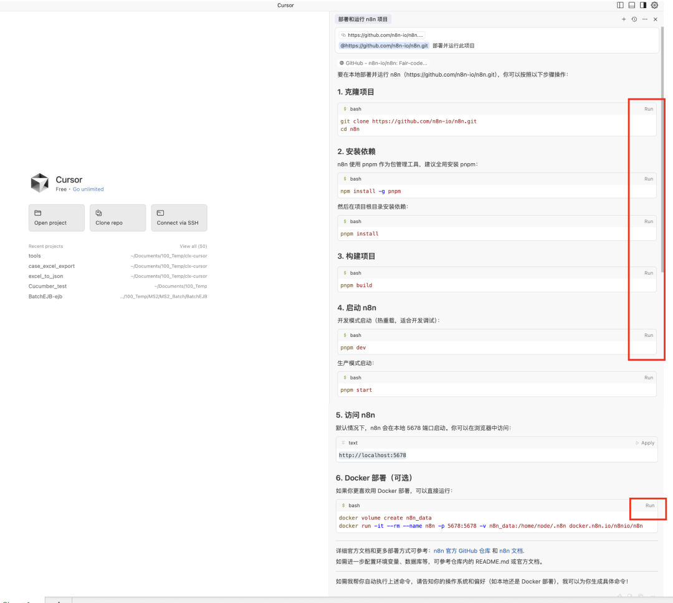Image resolution: width=673 pixels, height=603 pixels.
Task: Close the chat pane with X
Action: coord(656,19)
